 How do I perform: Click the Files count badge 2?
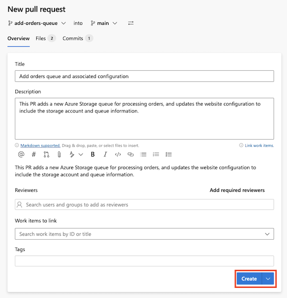tap(52, 38)
